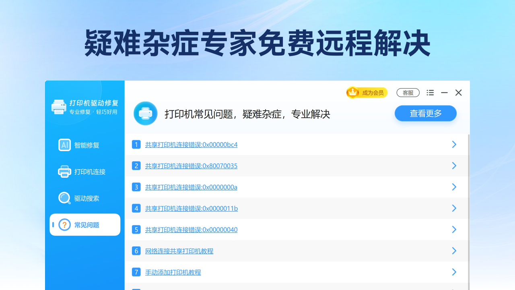Click the crown icon on 成为会员 badge
The width and height of the screenshot is (515, 290).
tap(353, 92)
